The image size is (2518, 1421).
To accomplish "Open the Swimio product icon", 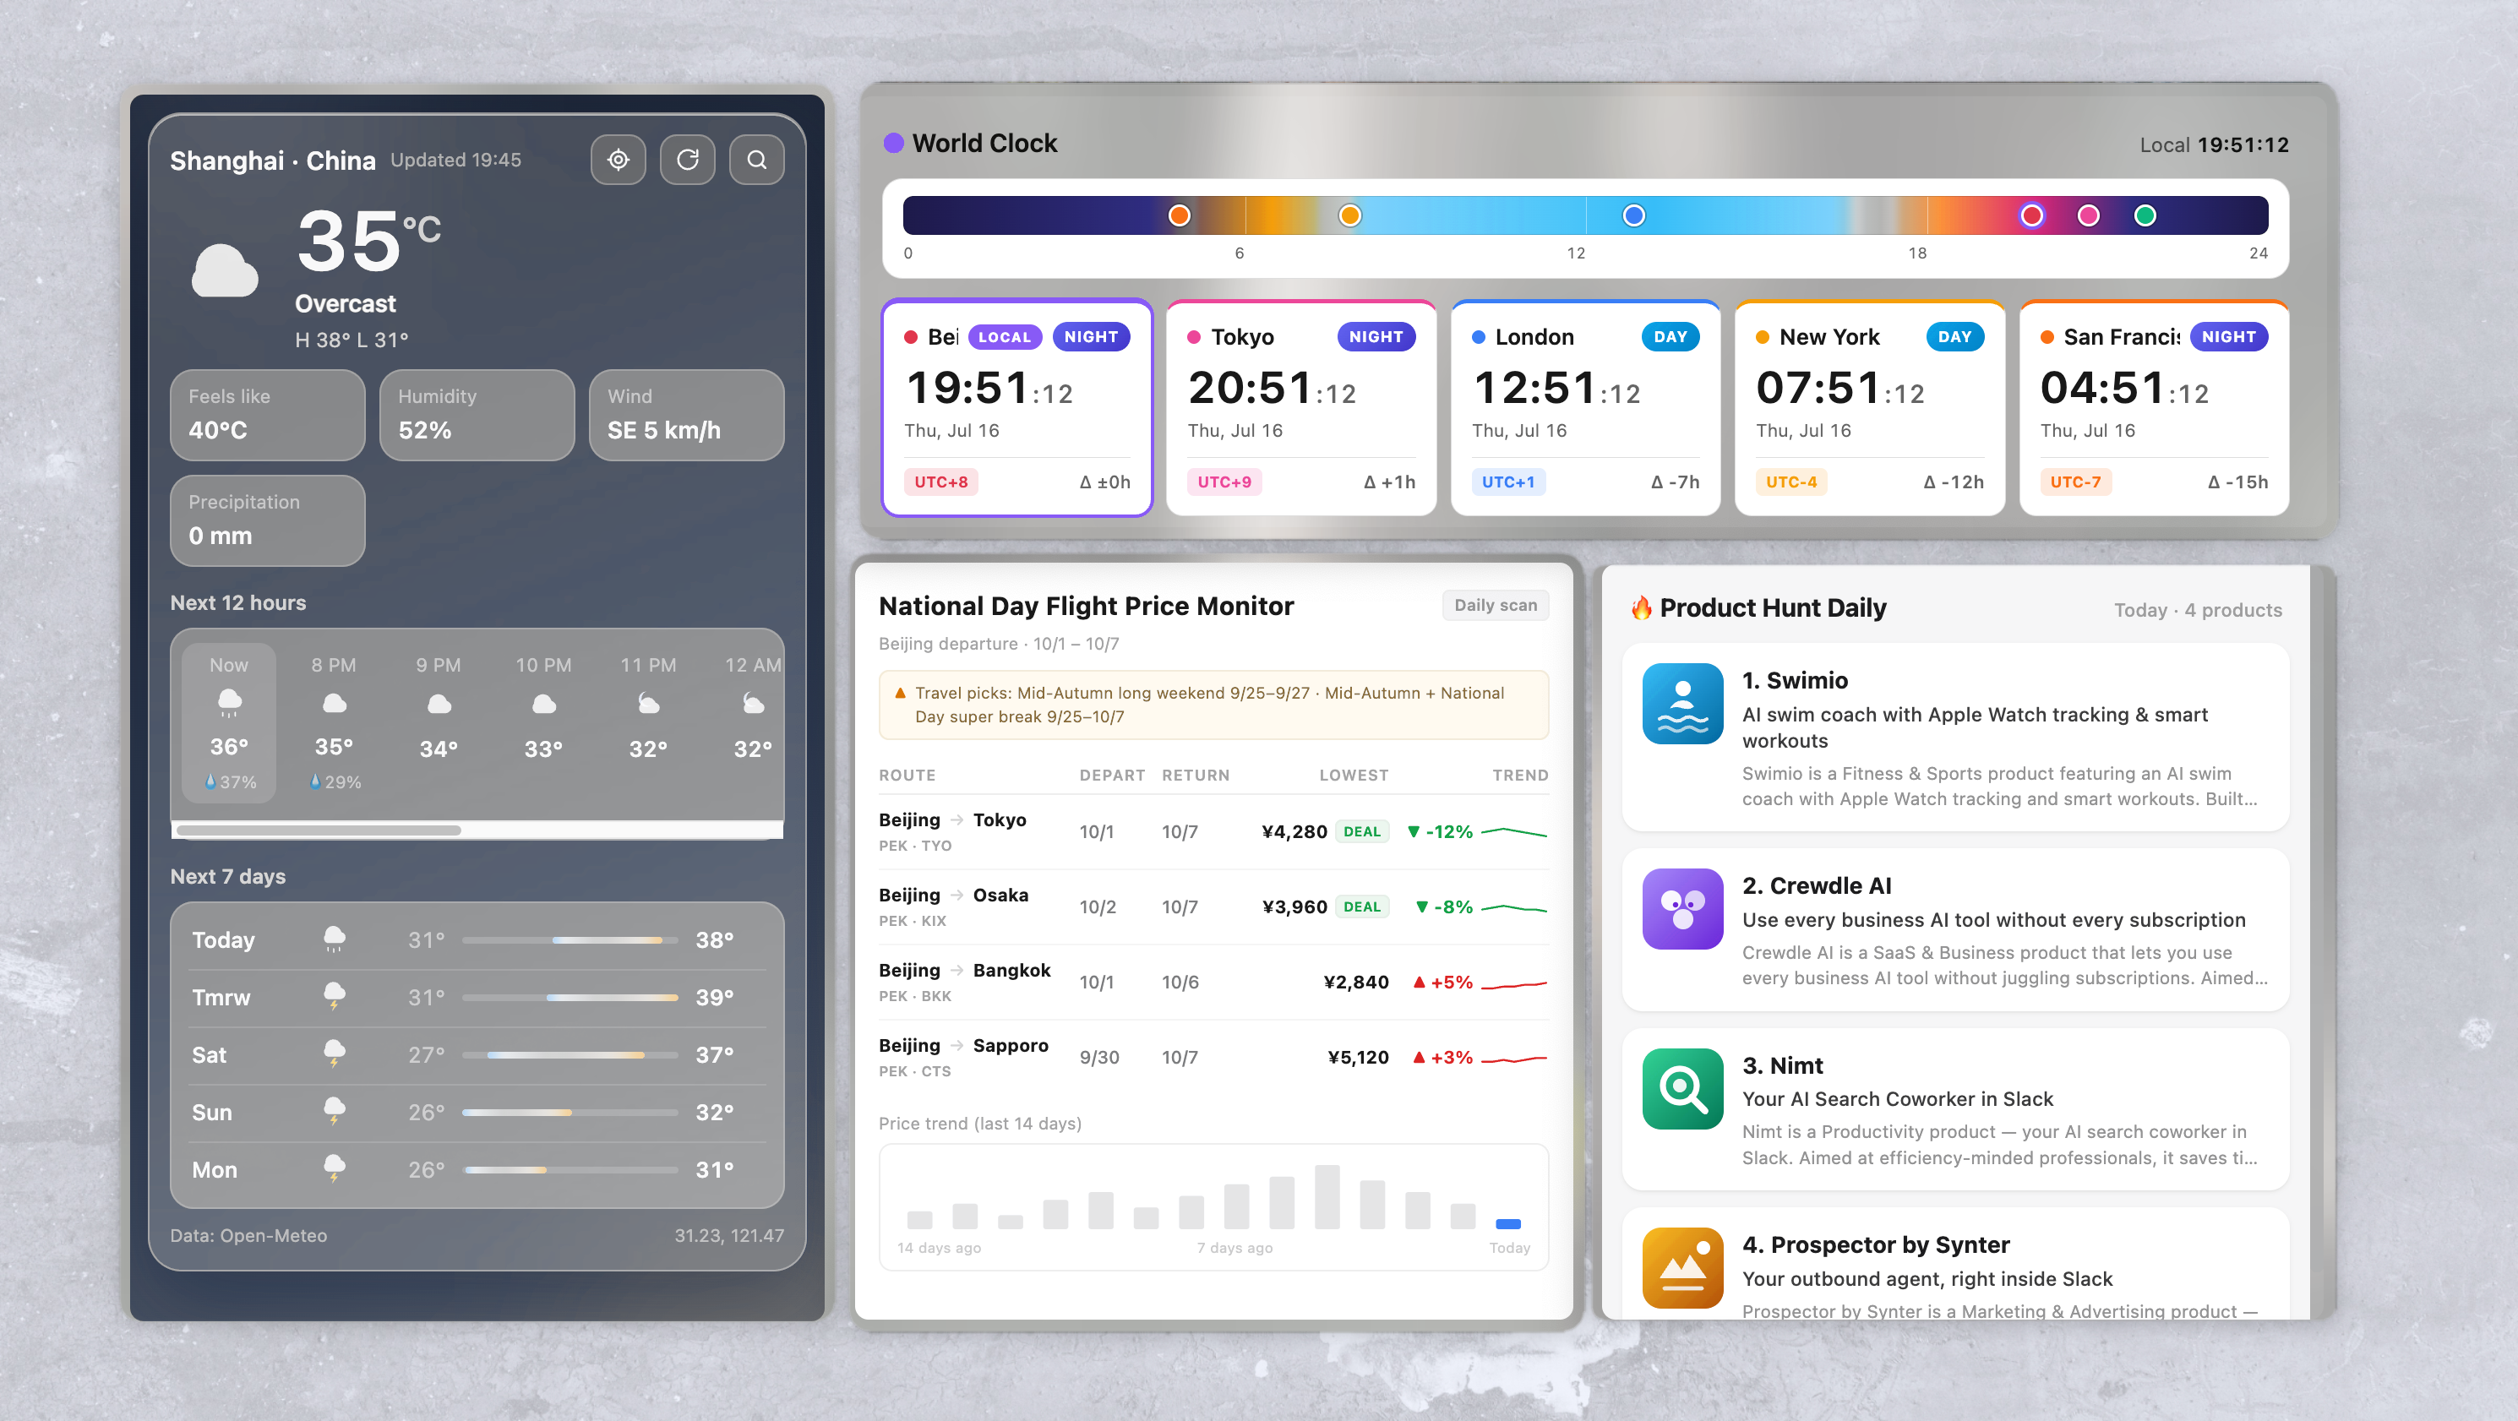I will coord(1682,704).
